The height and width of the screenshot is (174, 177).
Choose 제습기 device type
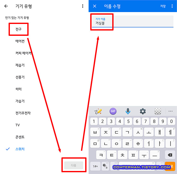[x=20, y=65]
